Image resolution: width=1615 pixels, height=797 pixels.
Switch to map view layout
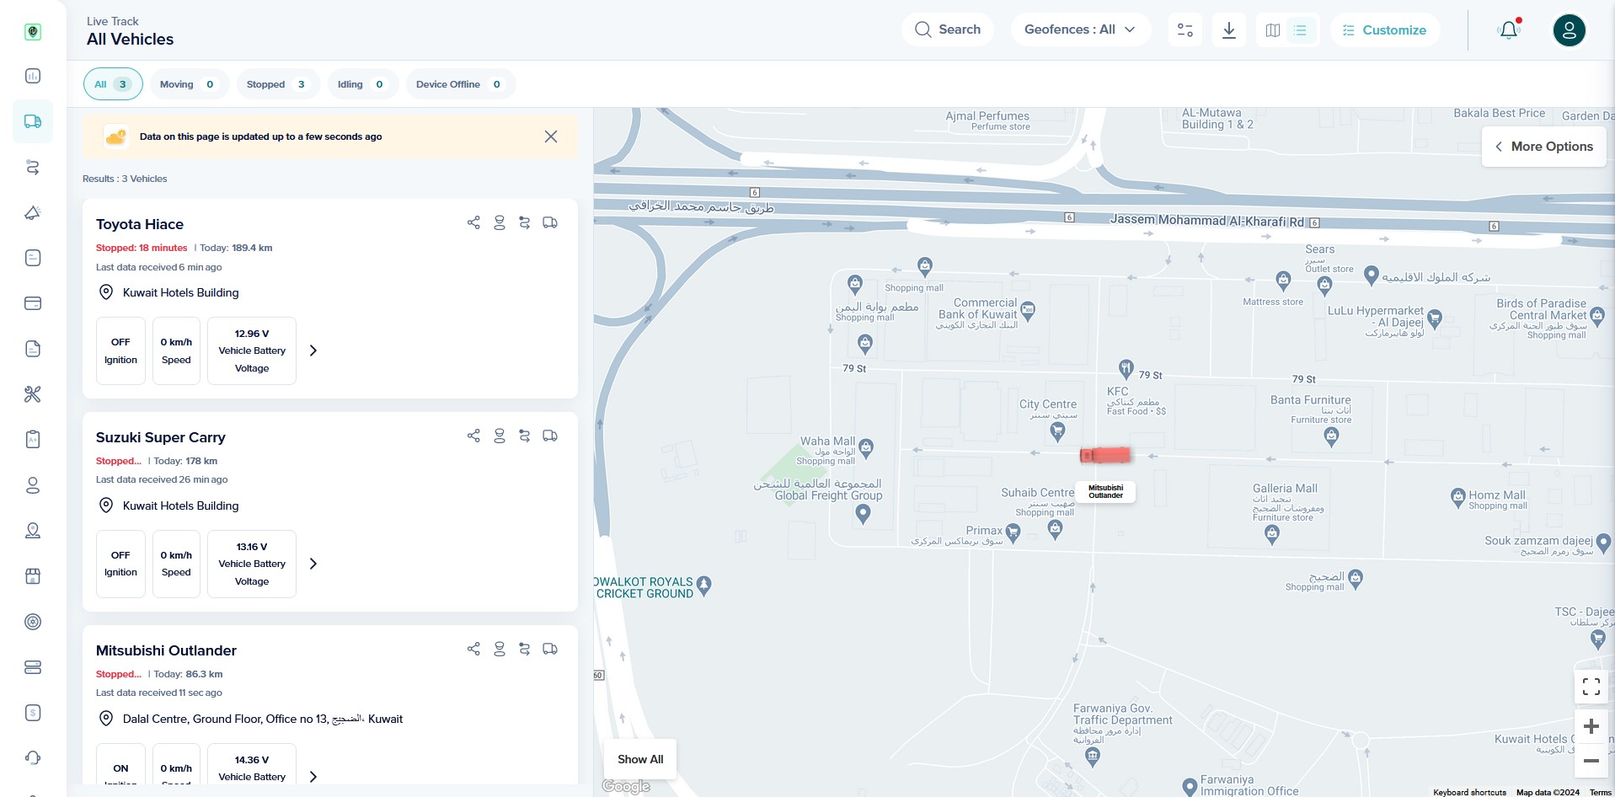(1273, 30)
